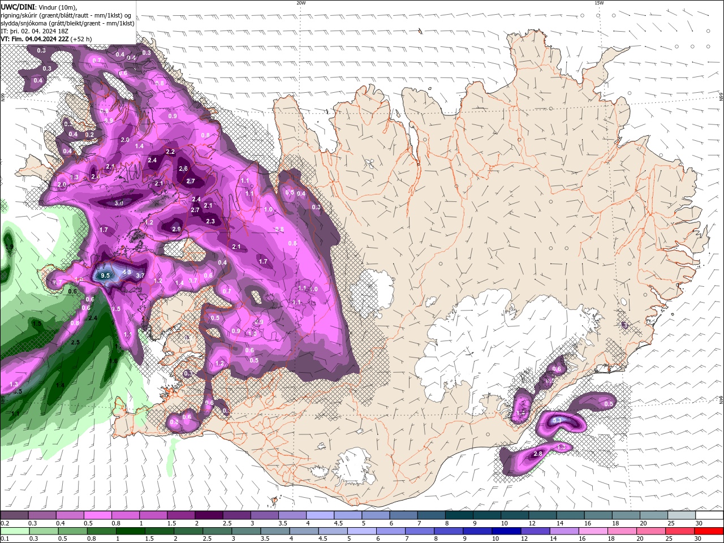The image size is (724, 543).
Task: Click the white 30 swatch in top legend
Action: pos(709,515)
